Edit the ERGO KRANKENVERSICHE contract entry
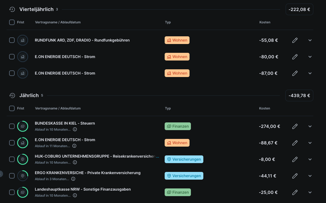Viewport: 326px width, 203px height. [295, 176]
